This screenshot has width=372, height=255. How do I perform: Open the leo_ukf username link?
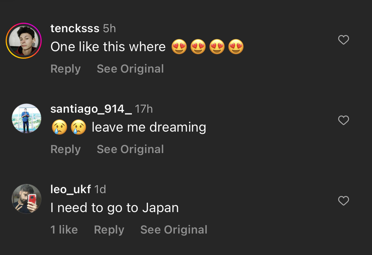click(71, 190)
